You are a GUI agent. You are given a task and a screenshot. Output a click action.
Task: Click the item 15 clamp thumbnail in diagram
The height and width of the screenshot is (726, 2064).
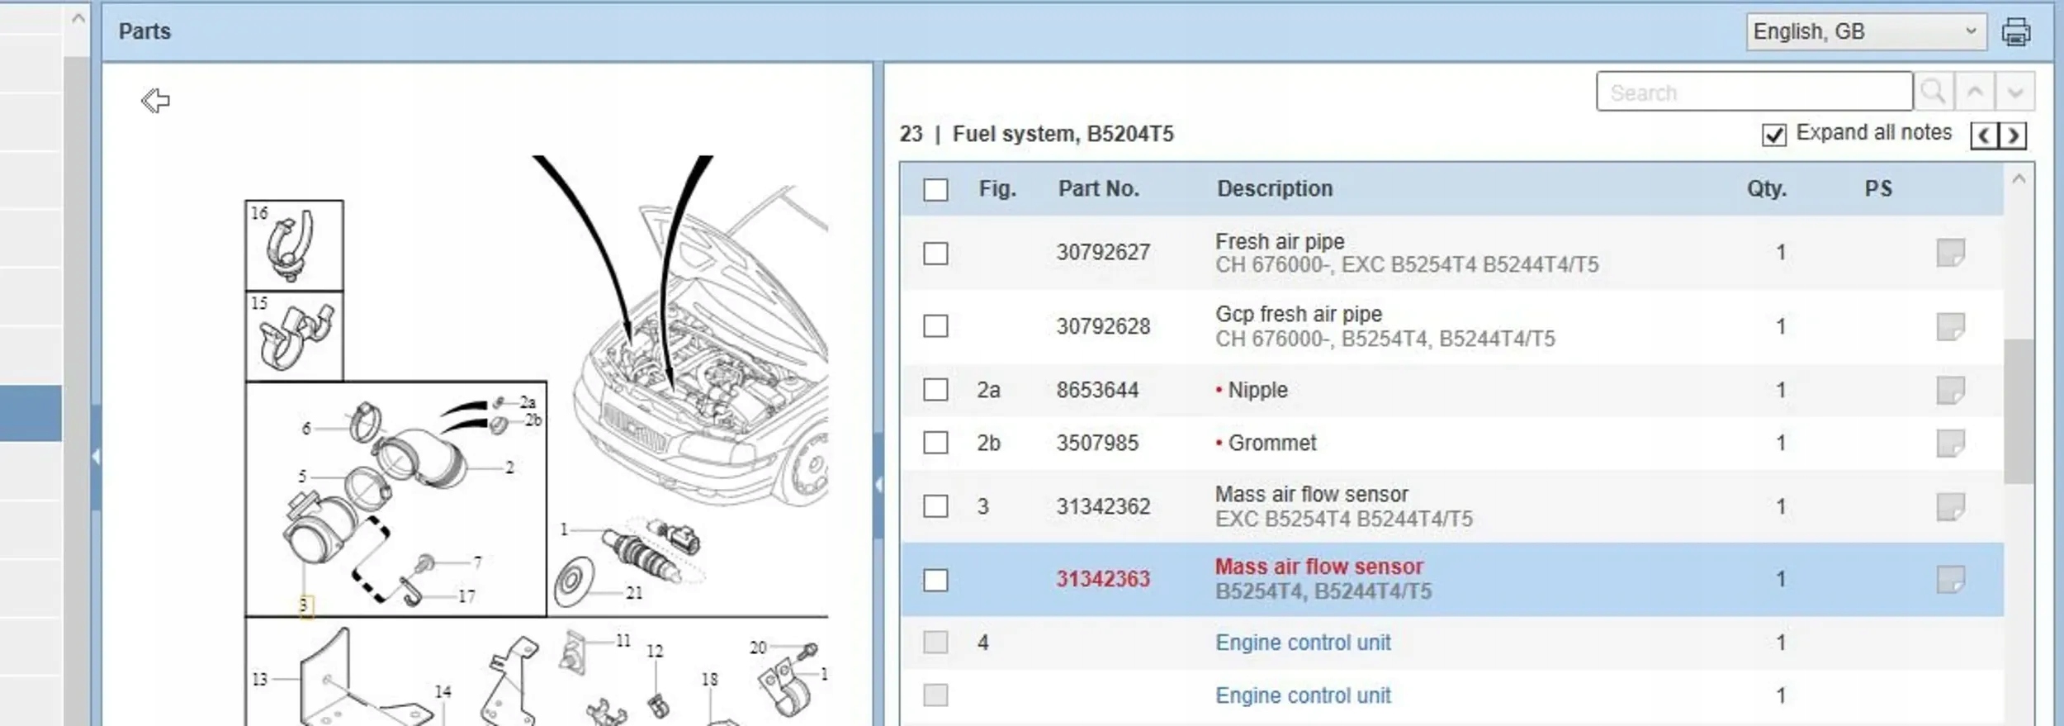[x=294, y=336]
